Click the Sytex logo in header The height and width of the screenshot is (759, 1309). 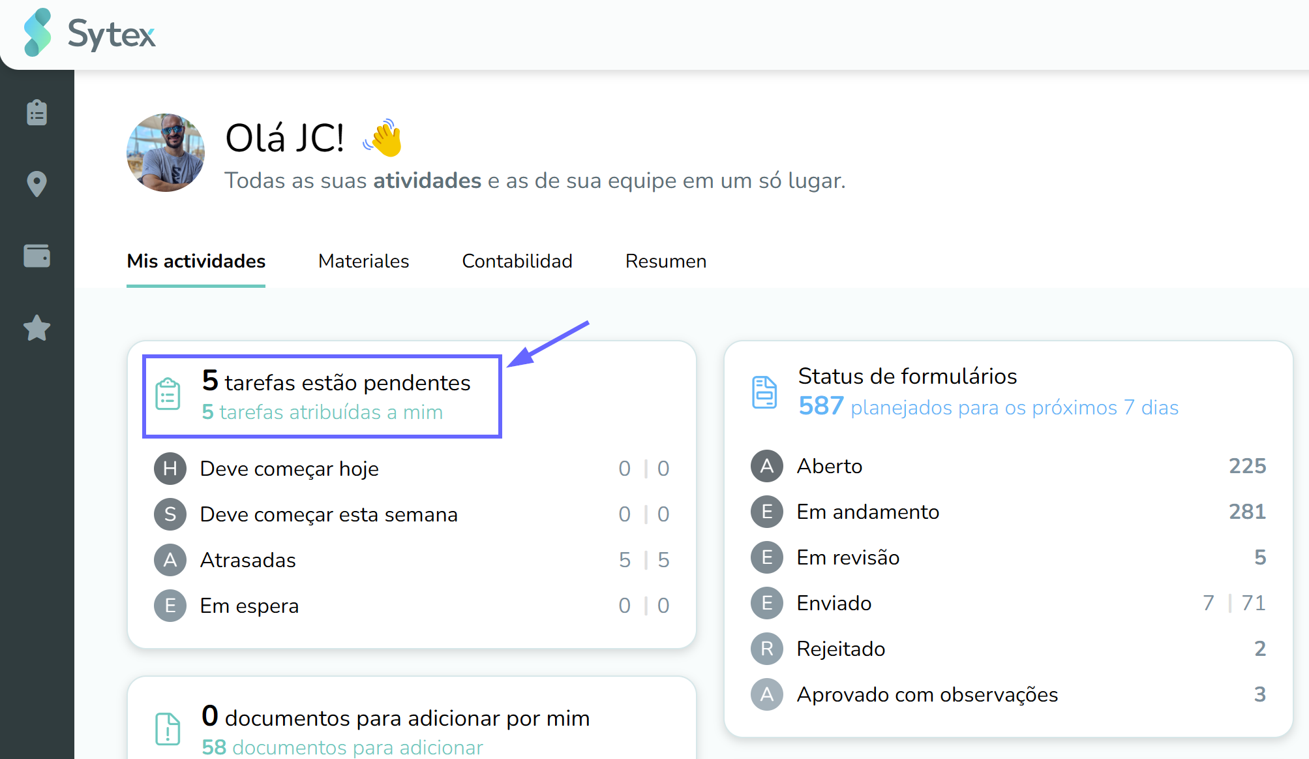(x=89, y=33)
